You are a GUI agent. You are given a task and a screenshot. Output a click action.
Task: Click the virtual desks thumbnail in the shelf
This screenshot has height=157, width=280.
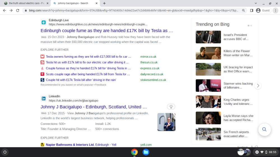coord(244,152)
